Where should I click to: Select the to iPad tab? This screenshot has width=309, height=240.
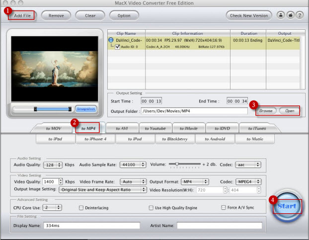coord(55,139)
